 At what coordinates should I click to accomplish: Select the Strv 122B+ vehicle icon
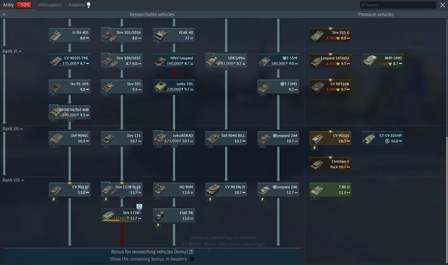coord(111,215)
